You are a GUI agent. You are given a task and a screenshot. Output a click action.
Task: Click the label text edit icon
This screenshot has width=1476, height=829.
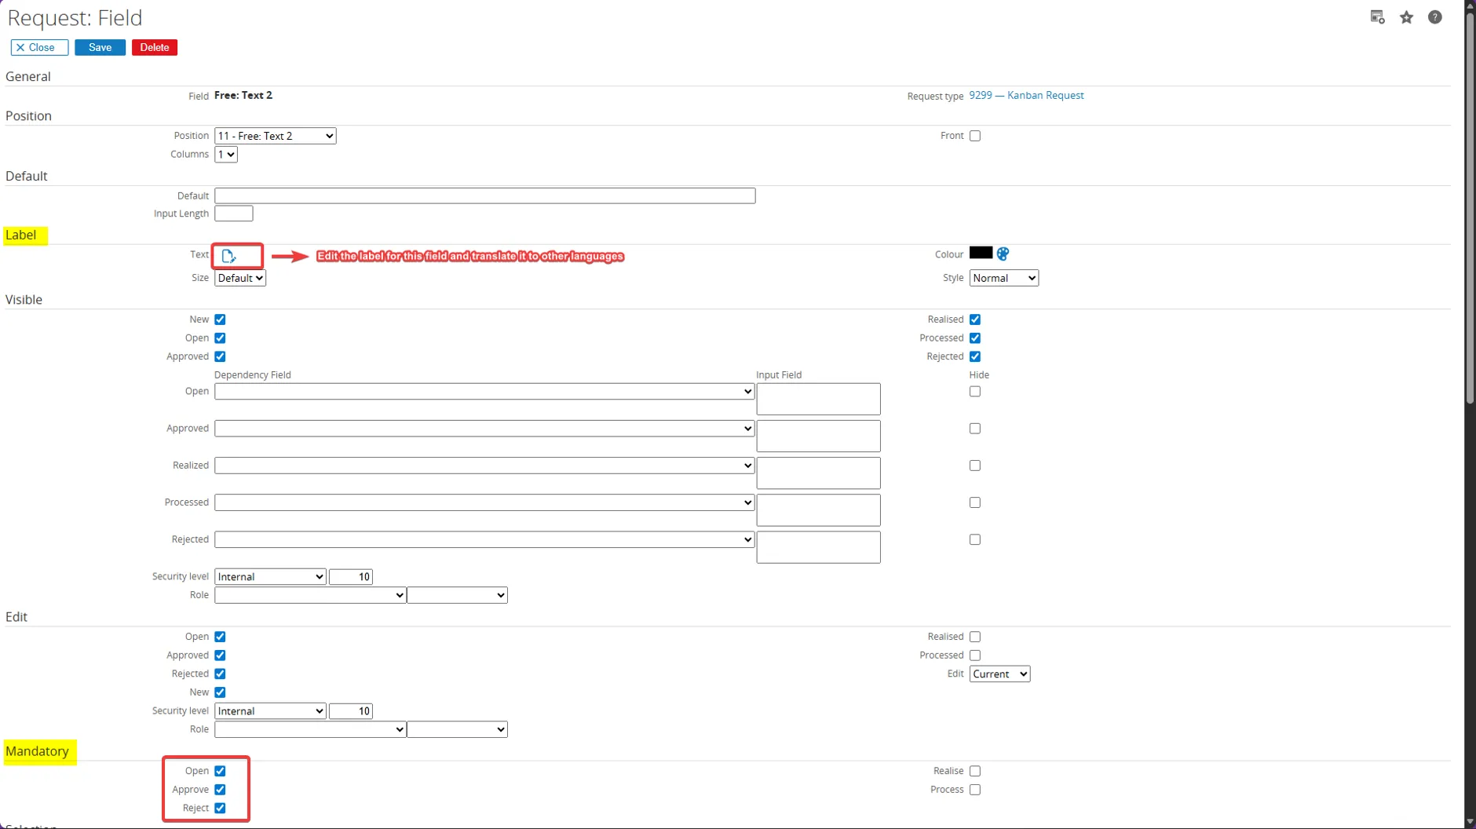pos(228,256)
